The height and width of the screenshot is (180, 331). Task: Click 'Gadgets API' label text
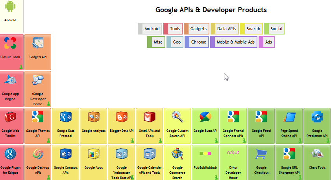point(38,57)
